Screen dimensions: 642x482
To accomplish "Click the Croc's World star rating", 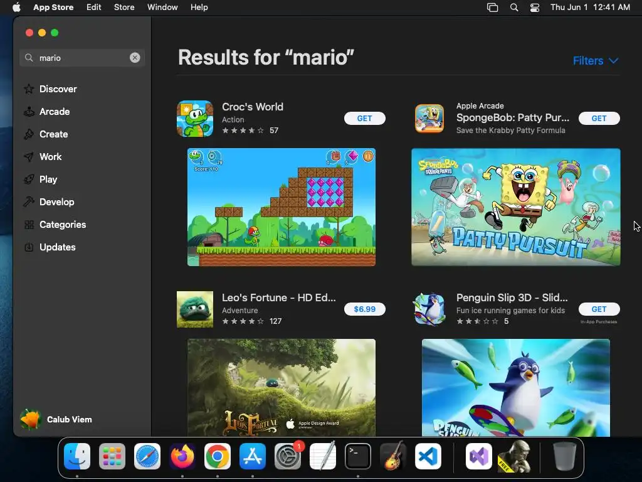I will tap(243, 131).
